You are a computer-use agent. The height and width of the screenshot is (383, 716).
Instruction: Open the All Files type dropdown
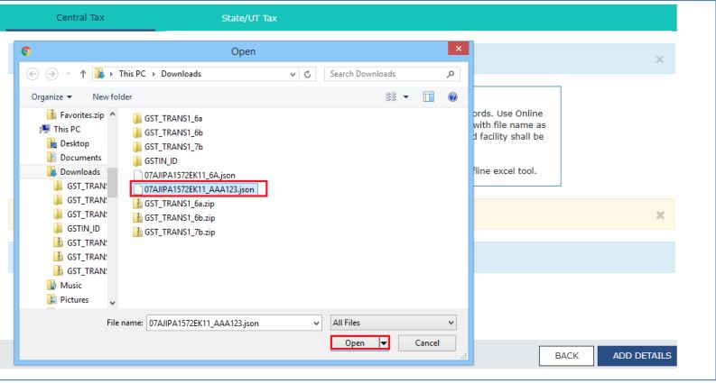[393, 323]
